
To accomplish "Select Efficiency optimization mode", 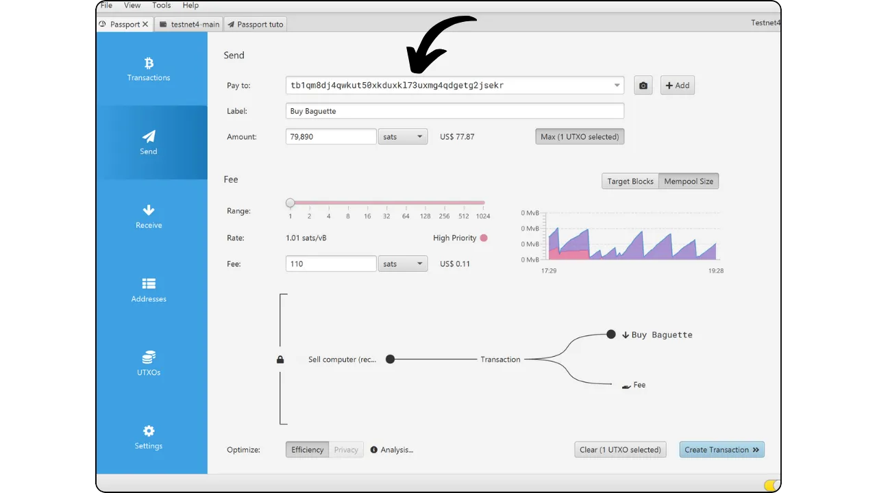I will pos(307,450).
